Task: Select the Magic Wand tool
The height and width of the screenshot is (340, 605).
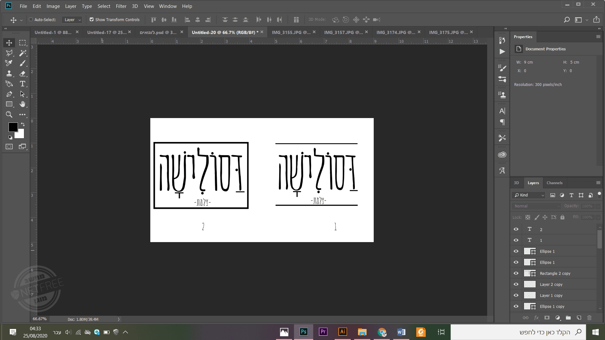Action: 22,53
